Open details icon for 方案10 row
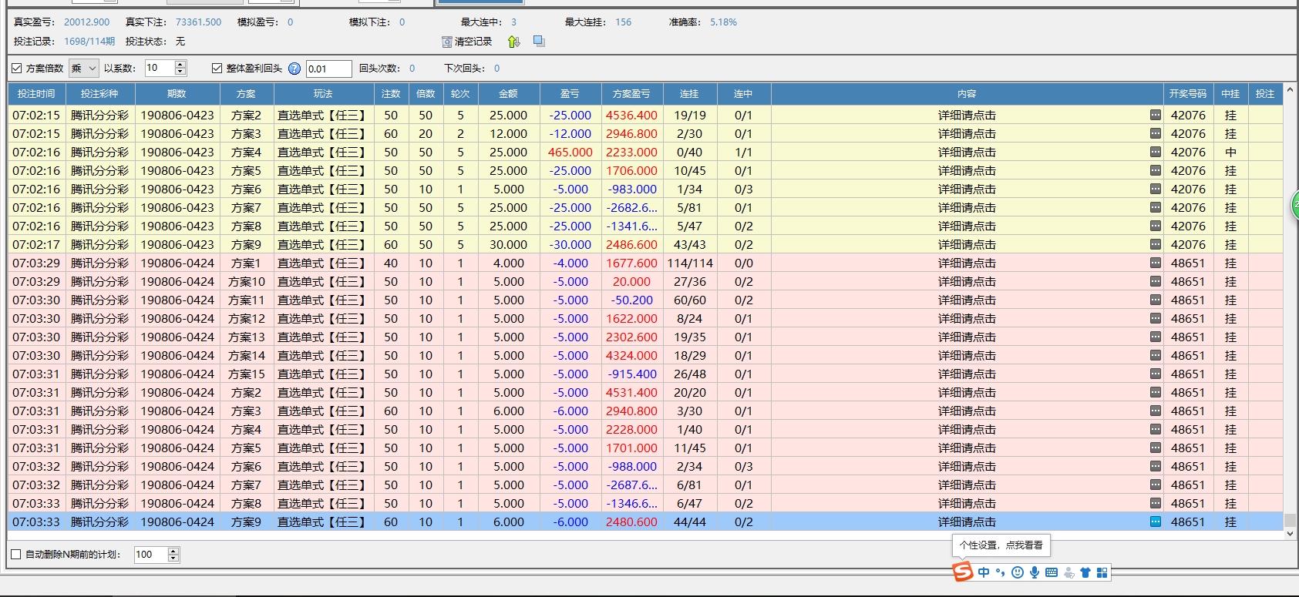This screenshot has width=1299, height=597. [1155, 281]
